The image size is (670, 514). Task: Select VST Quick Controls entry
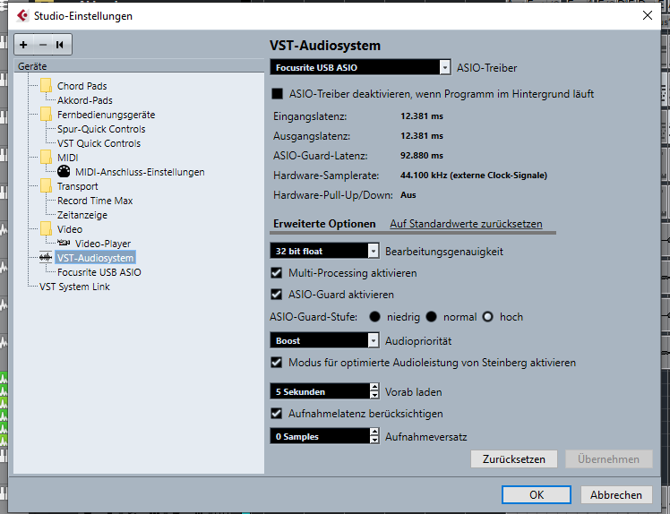(x=99, y=143)
